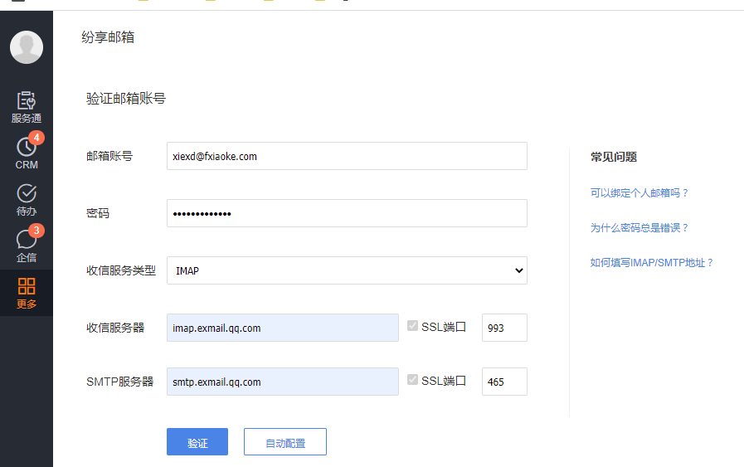Toggle SSL端口 checkbox for 收信服务器

click(x=412, y=325)
